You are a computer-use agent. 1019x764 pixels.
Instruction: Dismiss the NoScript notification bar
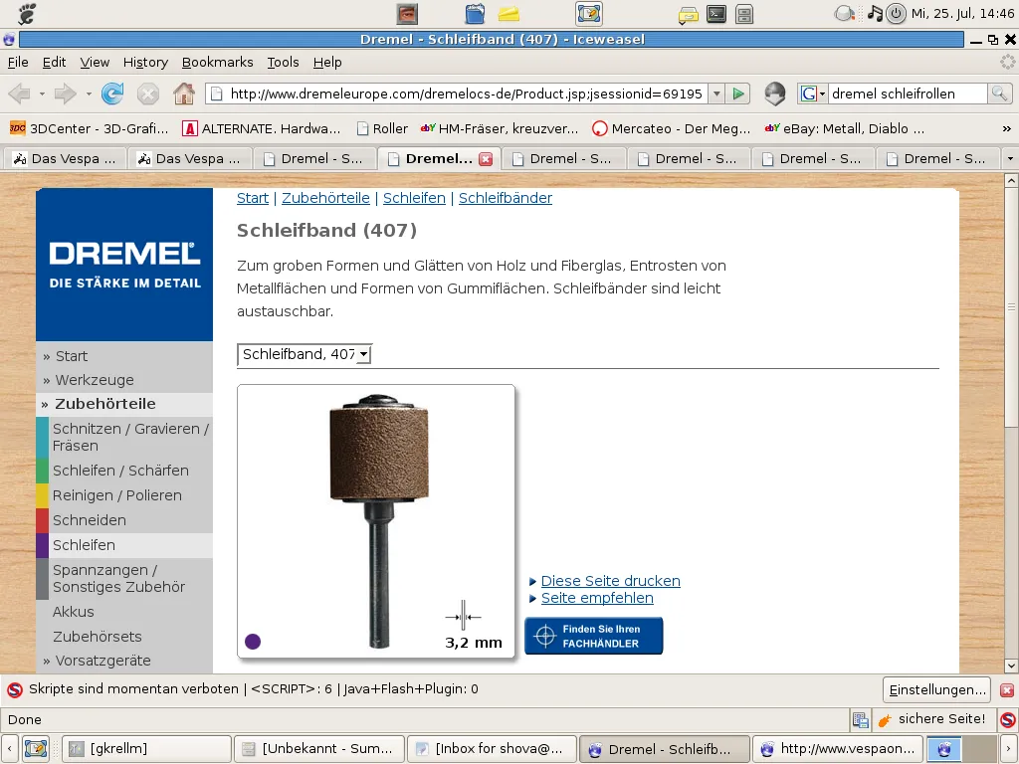point(1007,690)
